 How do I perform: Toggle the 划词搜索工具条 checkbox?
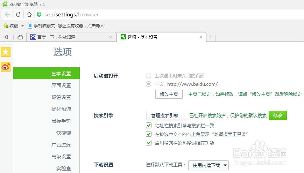pos(149,134)
